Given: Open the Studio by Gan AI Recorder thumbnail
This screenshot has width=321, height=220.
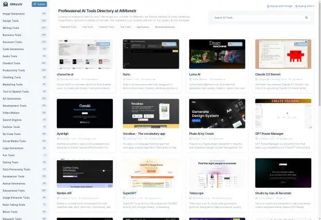Looking at the screenshot, I should pyautogui.click(x=283, y=173).
